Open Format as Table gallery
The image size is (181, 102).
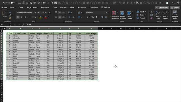122,15
